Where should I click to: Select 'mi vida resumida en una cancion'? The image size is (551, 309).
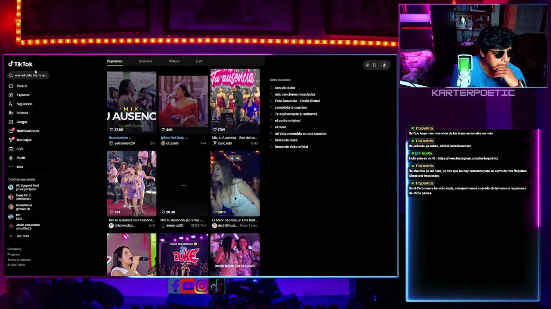click(300, 133)
